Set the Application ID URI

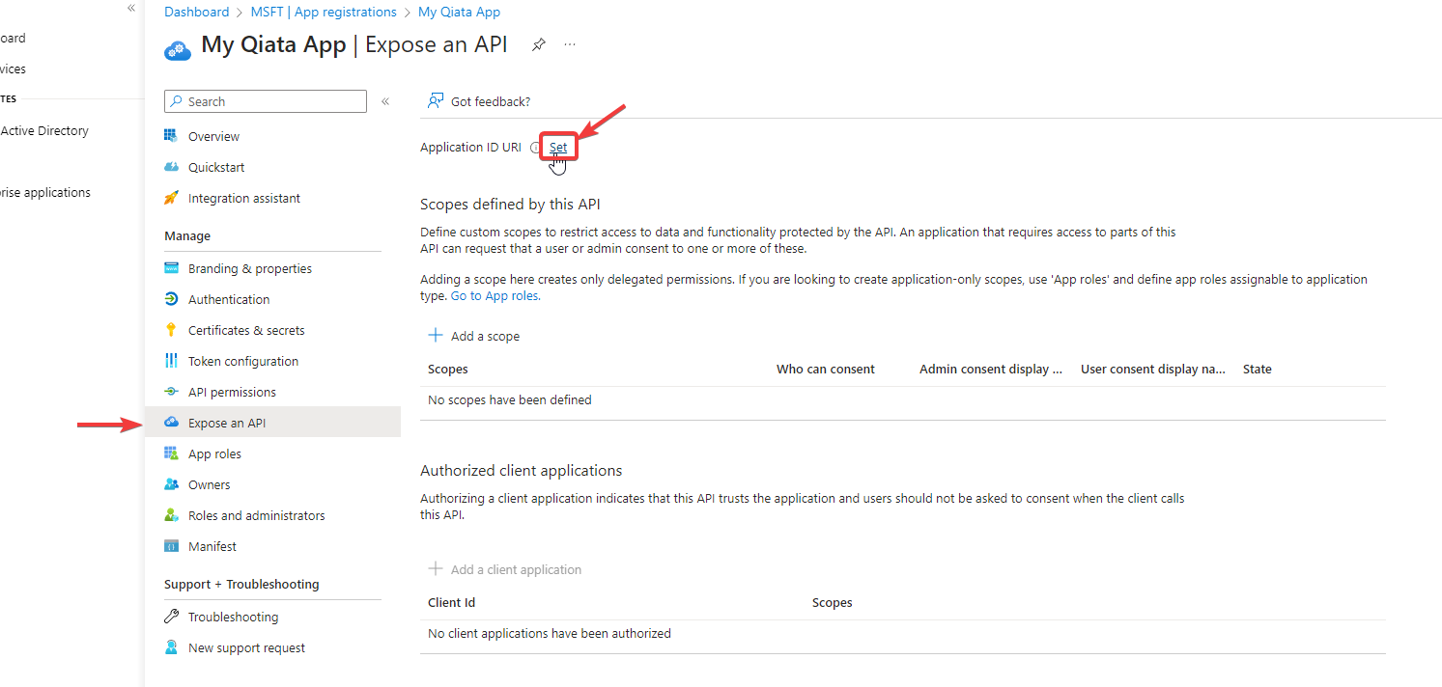tap(557, 146)
